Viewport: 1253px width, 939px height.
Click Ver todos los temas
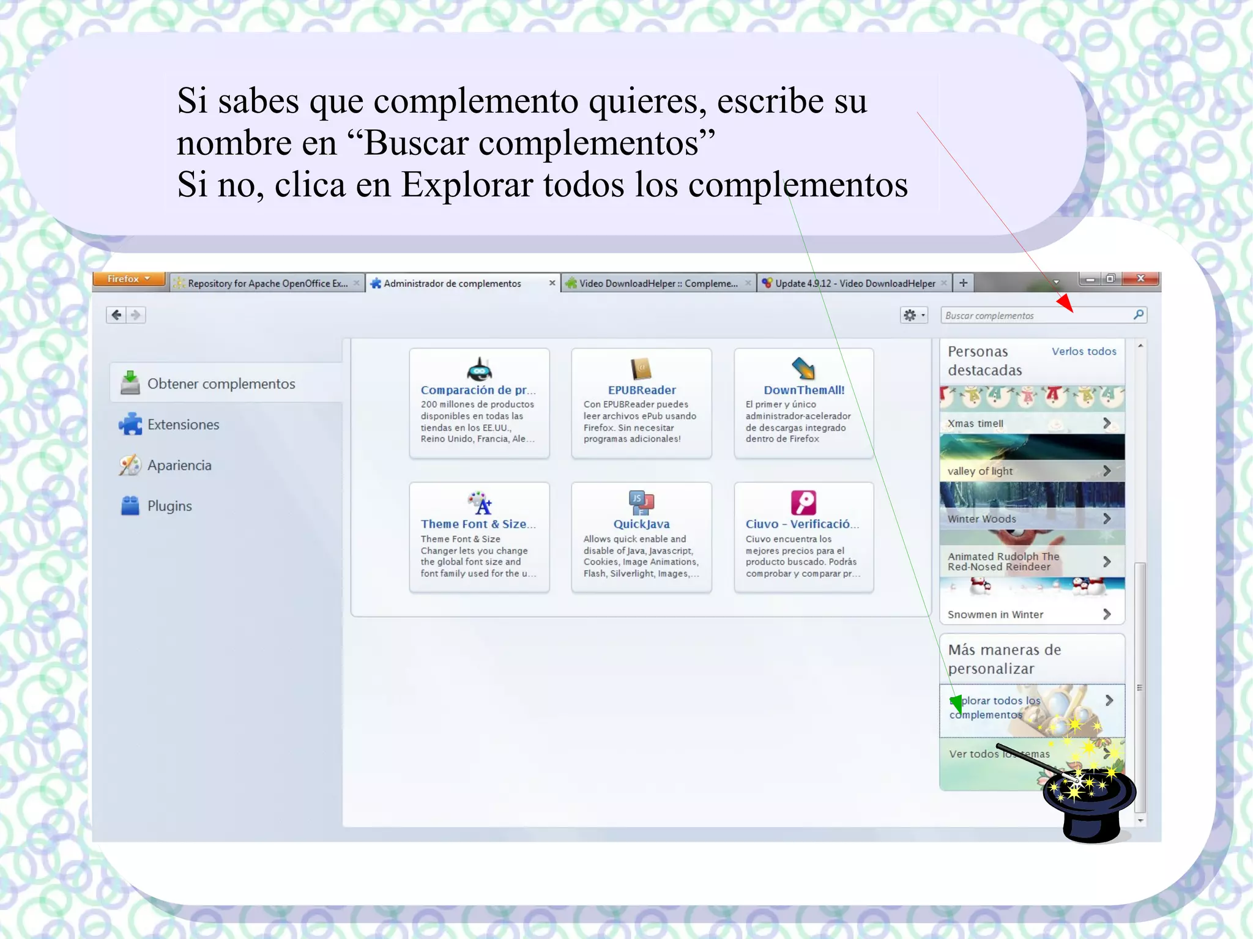1032,763
